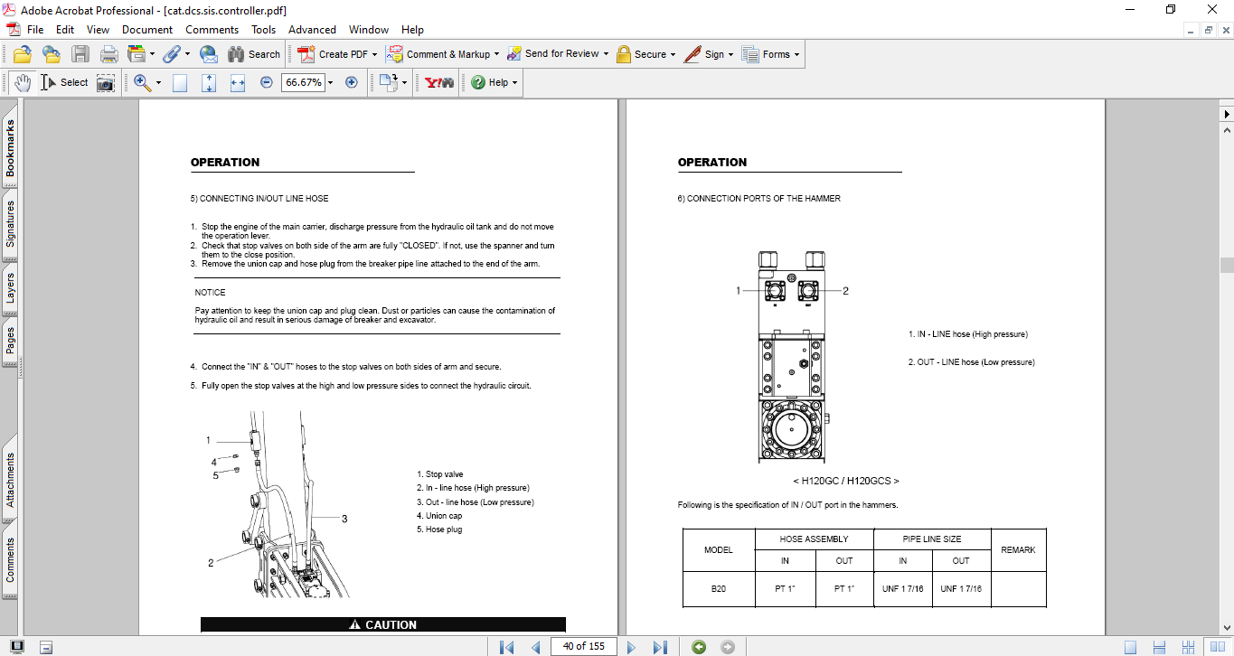The width and height of the screenshot is (1234, 656).
Task: Open the Advanced menu
Action: [x=312, y=30]
